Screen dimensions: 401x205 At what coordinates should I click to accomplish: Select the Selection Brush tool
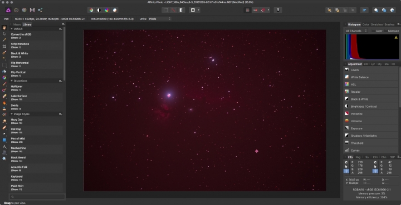pyautogui.click(x=4, y=53)
